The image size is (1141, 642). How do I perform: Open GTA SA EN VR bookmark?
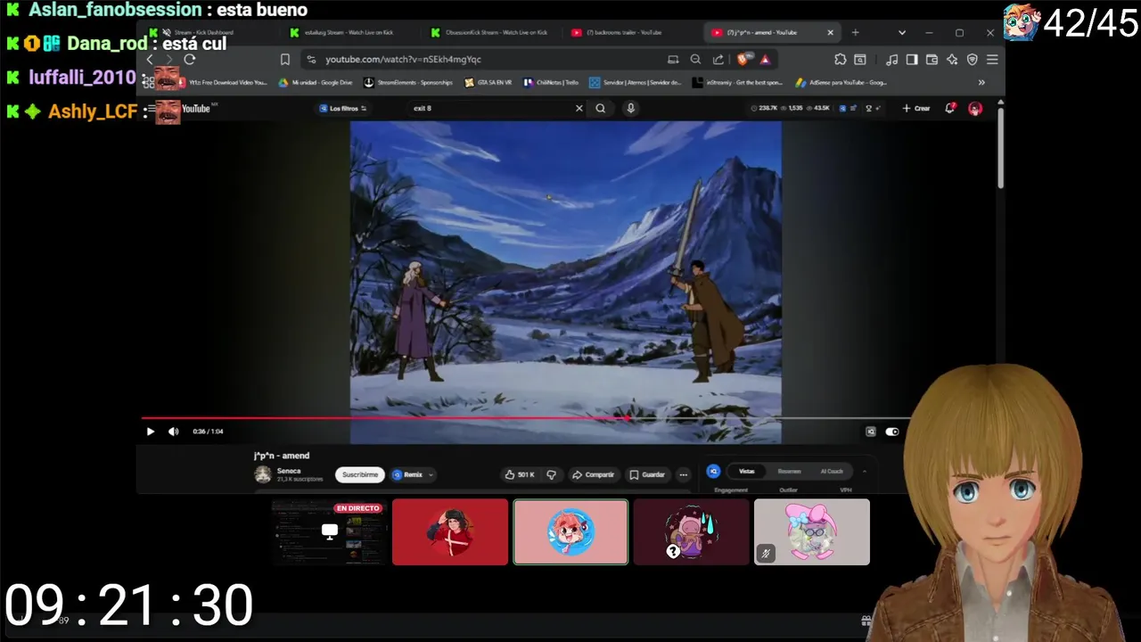[488, 82]
